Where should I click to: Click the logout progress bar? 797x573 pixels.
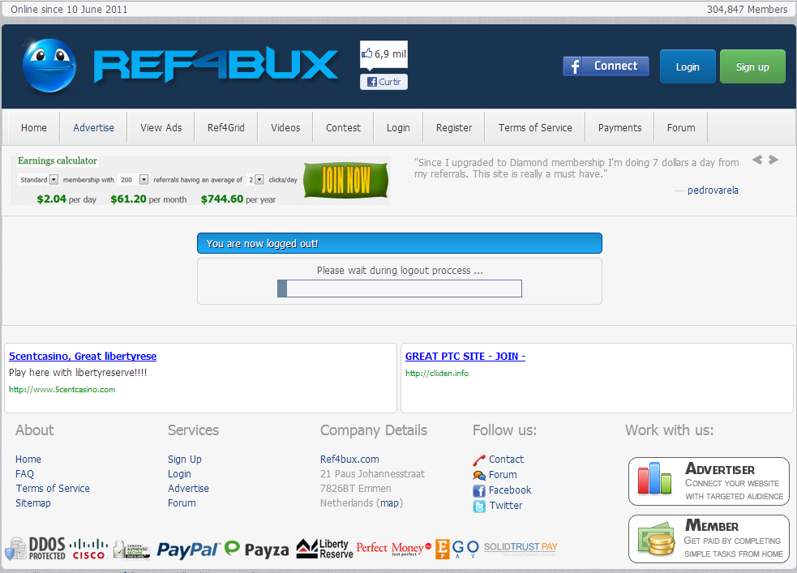coord(400,289)
